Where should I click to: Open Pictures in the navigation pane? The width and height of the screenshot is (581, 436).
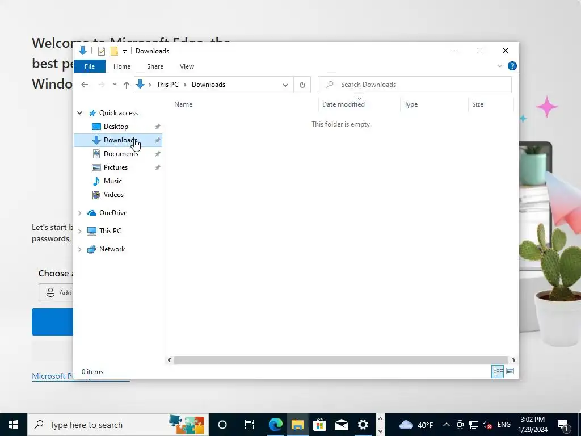115,167
